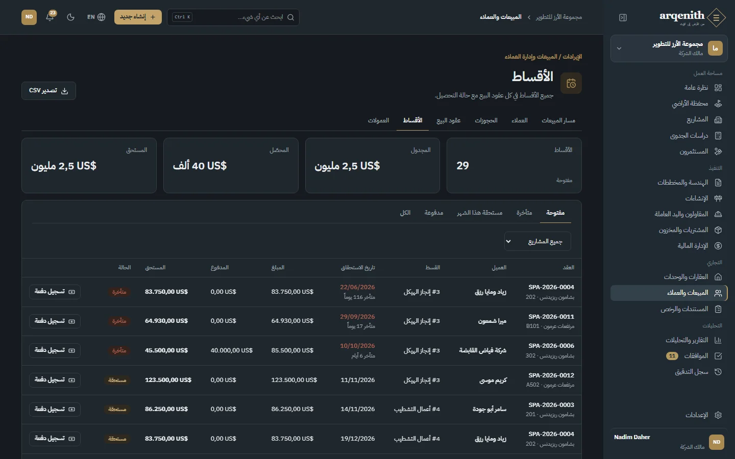This screenshot has width=735, height=459.
Task: Click the Nadim Daher profile footer
Action: [x=669, y=442]
